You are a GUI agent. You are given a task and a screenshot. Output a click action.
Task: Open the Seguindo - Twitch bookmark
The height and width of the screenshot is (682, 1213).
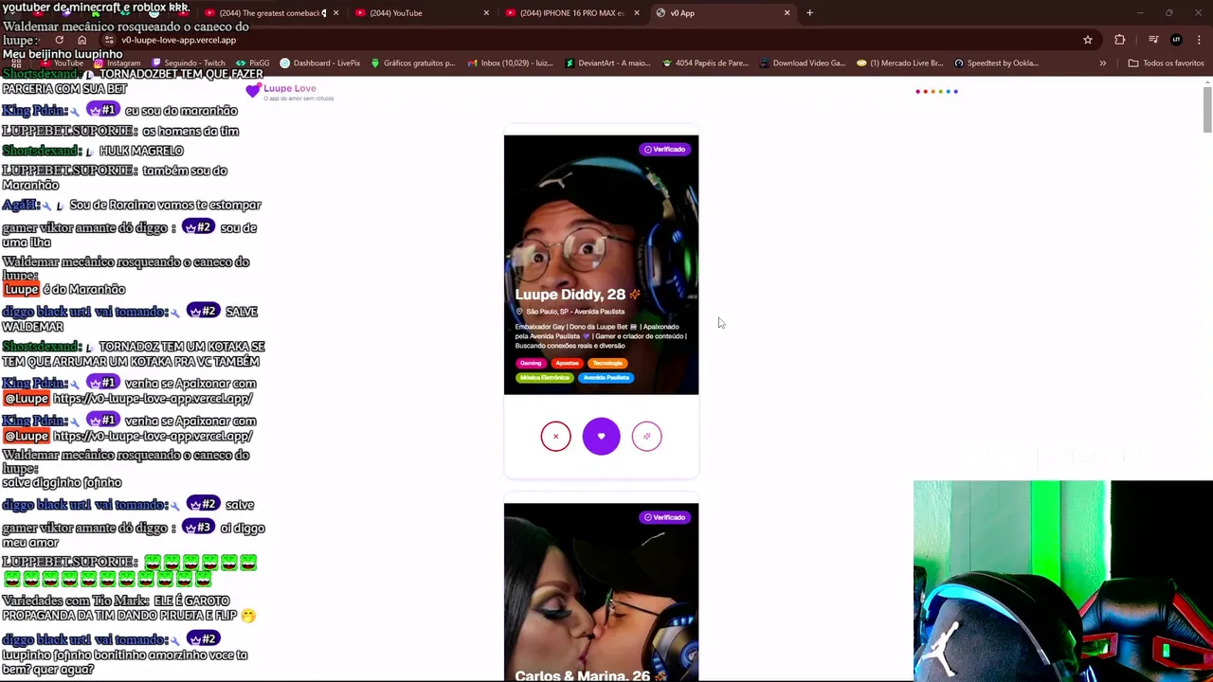[188, 63]
